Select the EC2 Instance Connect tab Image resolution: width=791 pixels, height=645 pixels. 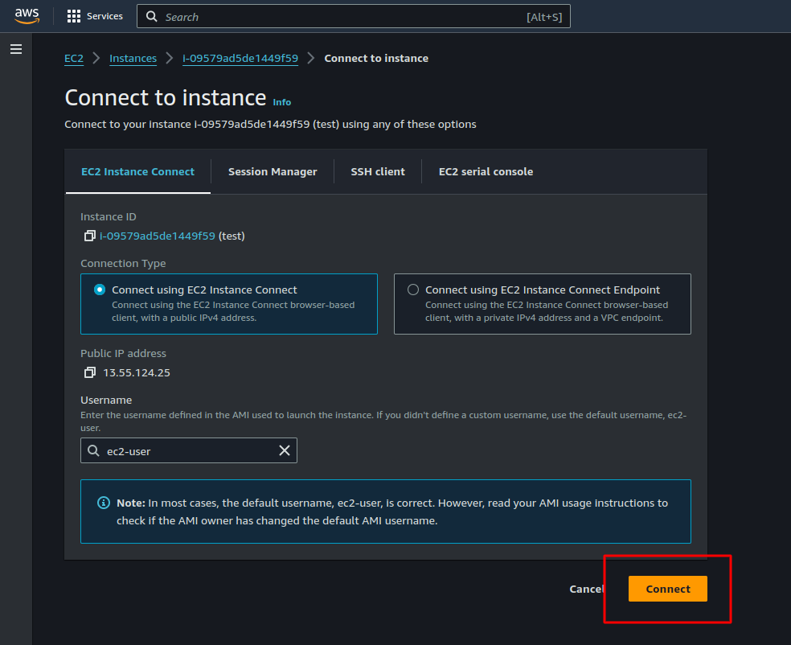(x=137, y=171)
